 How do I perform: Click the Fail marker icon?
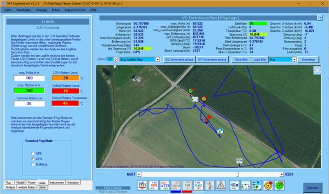(187, 185)
